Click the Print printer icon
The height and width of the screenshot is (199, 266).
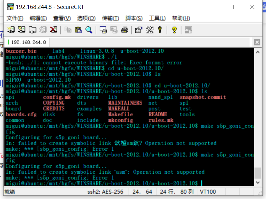[x=124, y=30]
